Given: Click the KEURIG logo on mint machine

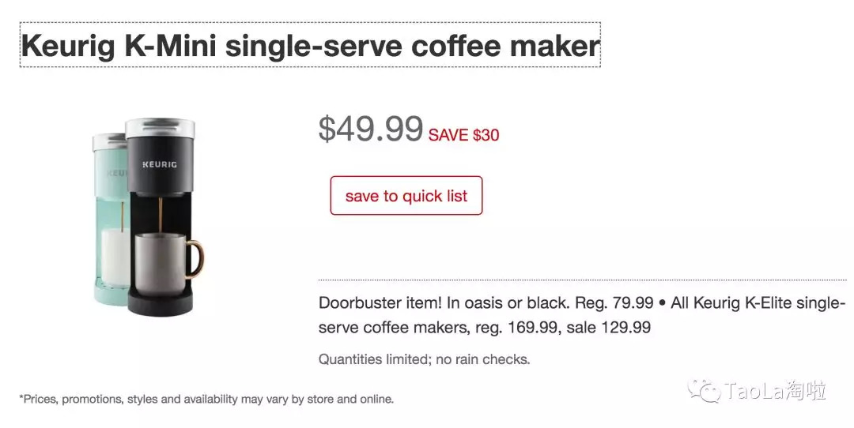Looking at the screenshot, I should (115, 172).
